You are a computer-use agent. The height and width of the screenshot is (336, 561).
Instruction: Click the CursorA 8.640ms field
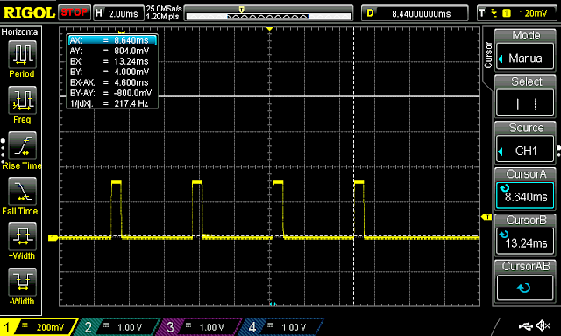point(525,196)
